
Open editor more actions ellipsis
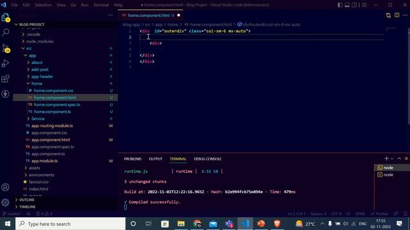pos(405,15)
